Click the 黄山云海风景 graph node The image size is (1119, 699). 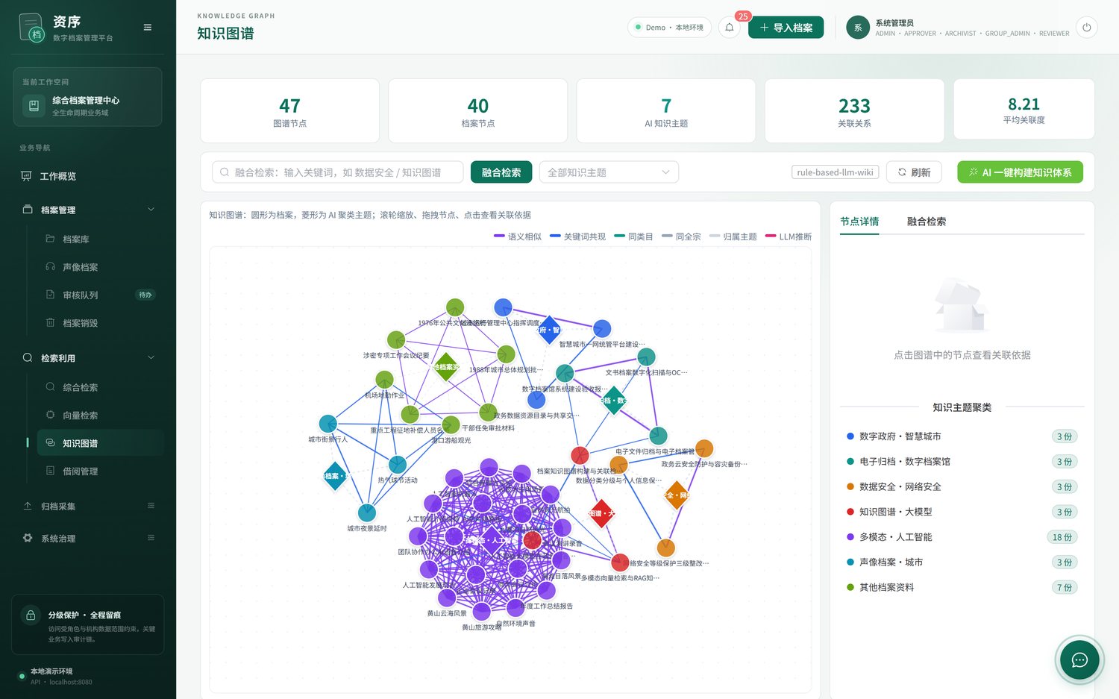[x=447, y=598]
